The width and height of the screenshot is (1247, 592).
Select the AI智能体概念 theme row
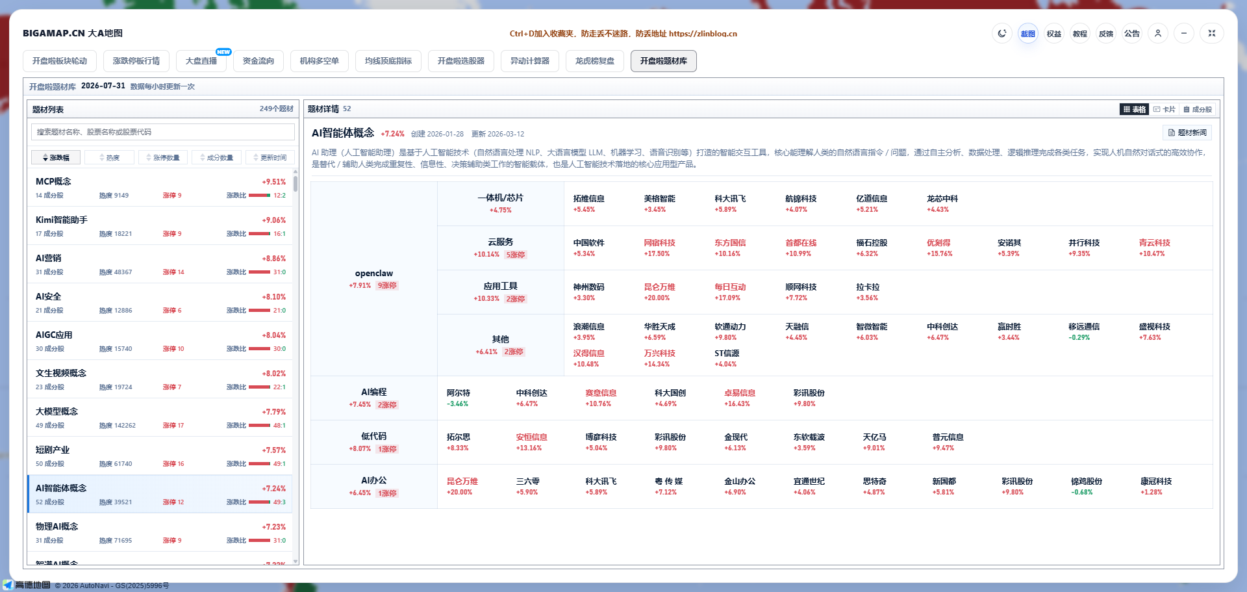pos(160,495)
